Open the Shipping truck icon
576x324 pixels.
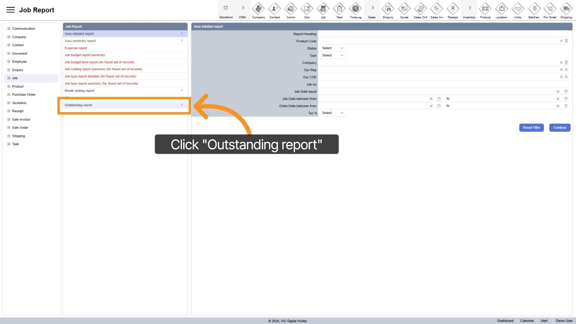point(566,9)
